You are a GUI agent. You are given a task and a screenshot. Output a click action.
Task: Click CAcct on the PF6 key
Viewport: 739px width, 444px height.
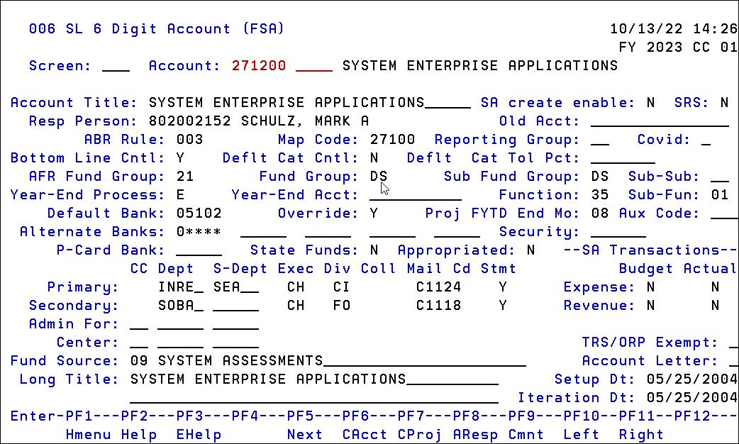tap(364, 435)
